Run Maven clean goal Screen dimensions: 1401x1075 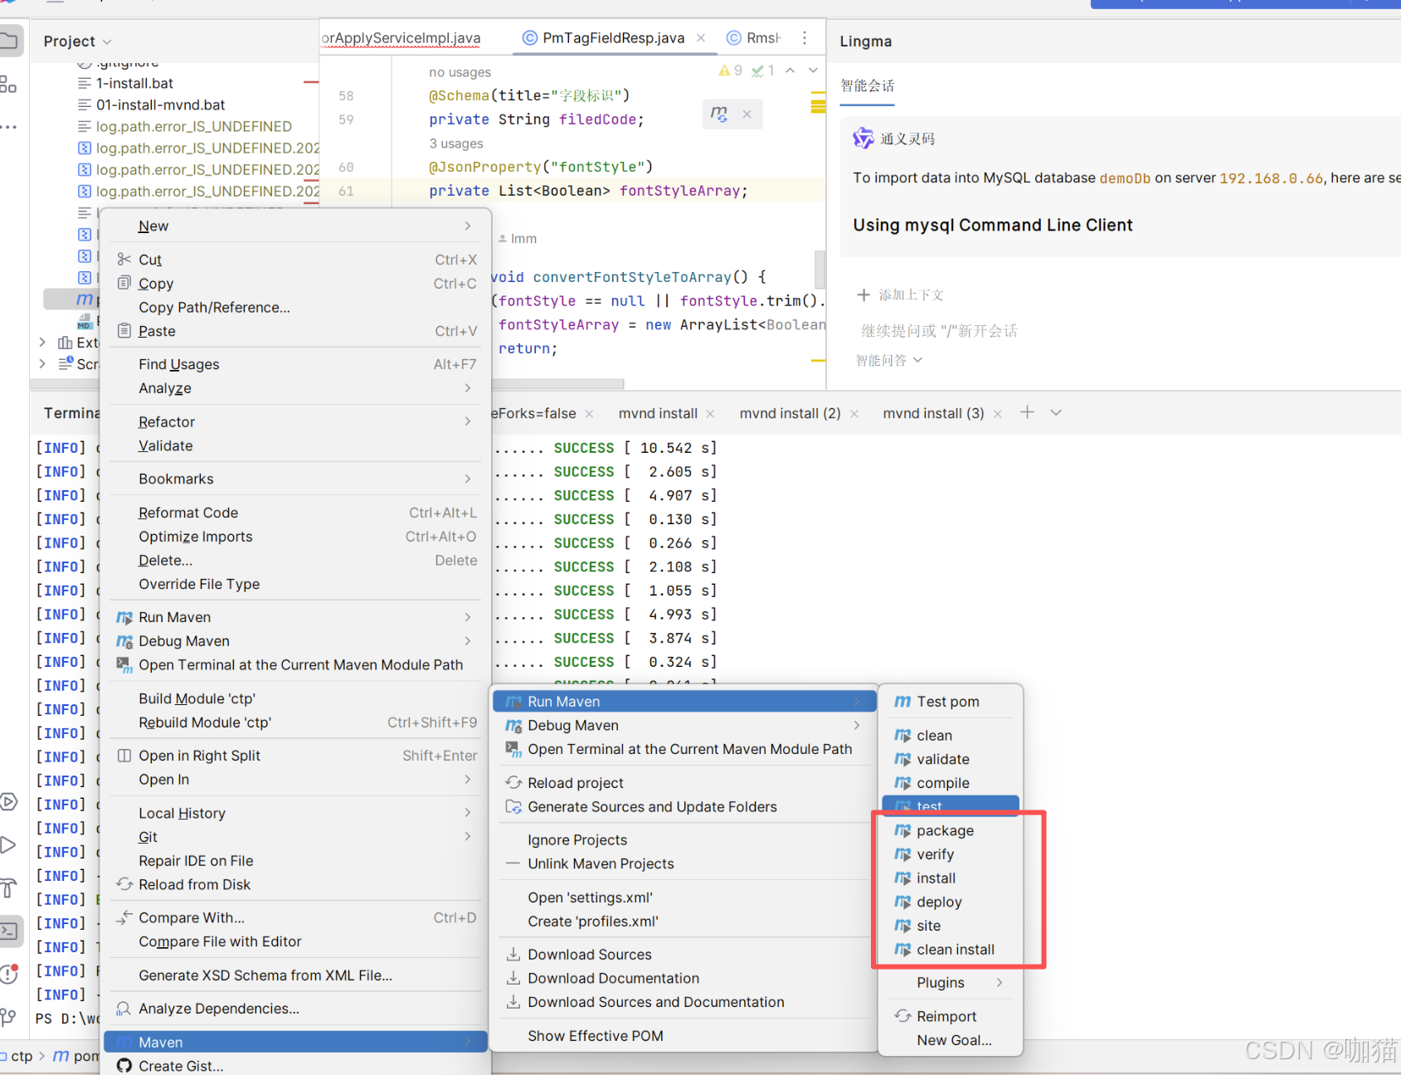tap(951, 736)
